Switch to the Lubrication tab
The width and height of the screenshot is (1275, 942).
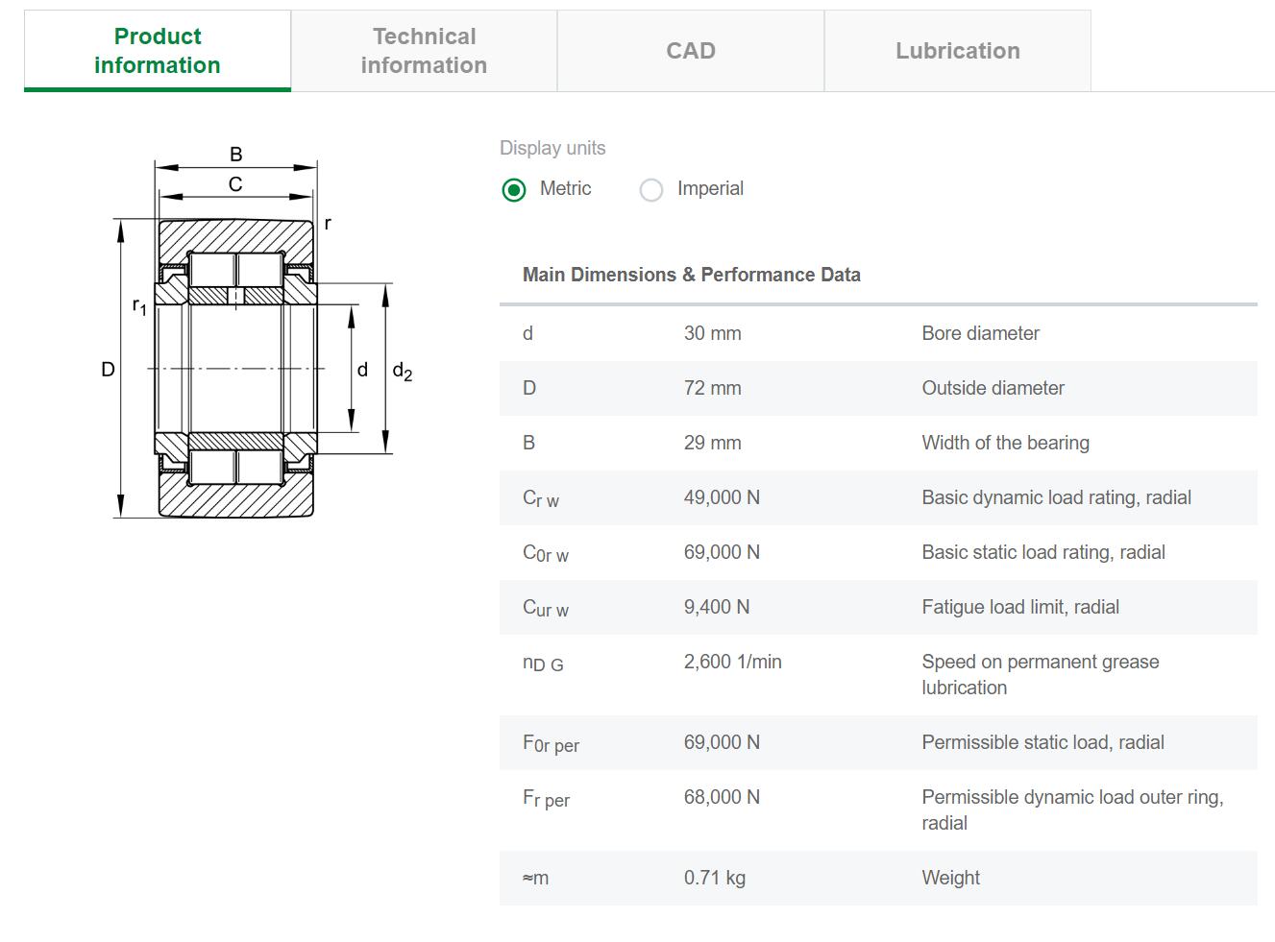(x=958, y=51)
